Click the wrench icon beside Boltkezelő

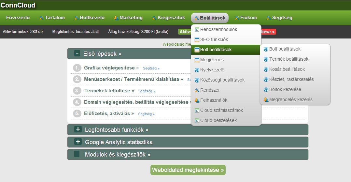tap(77, 18)
